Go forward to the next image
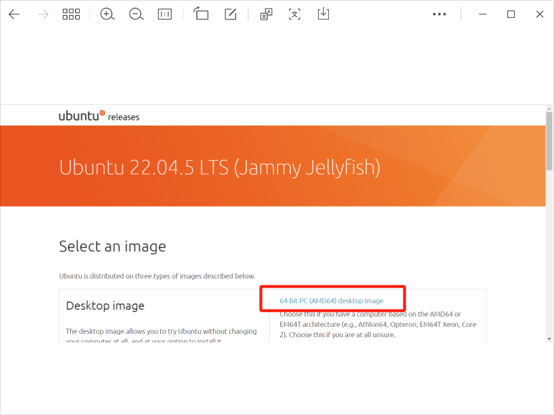The height and width of the screenshot is (415, 554). tap(43, 14)
